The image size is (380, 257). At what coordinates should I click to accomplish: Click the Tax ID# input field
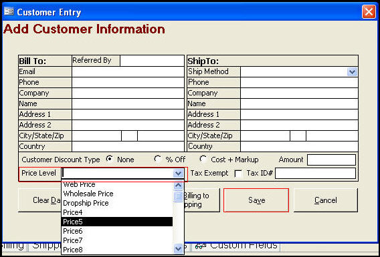pos(315,174)
